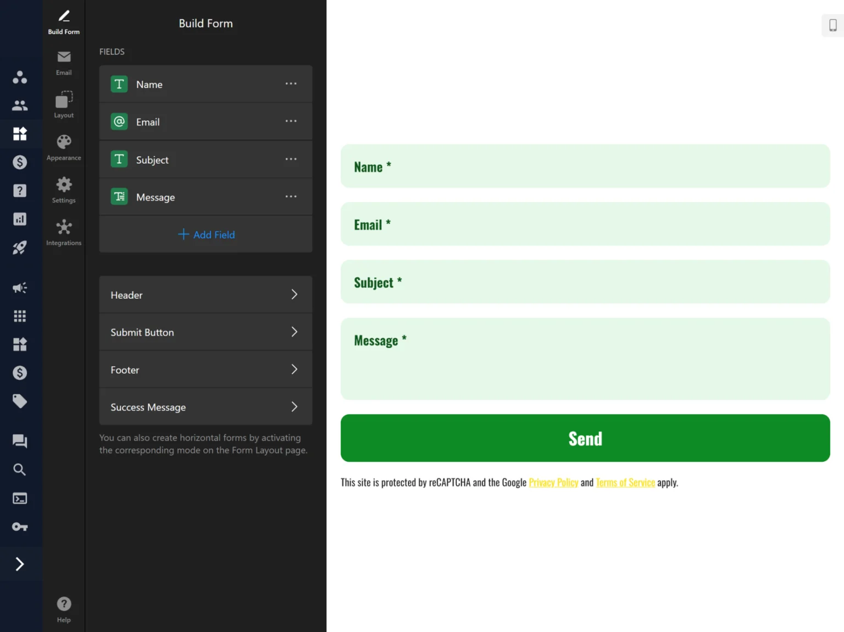Screen dimensions: 844x632
Task: Click inside the Message input field
Action: (x=585, y=360)
